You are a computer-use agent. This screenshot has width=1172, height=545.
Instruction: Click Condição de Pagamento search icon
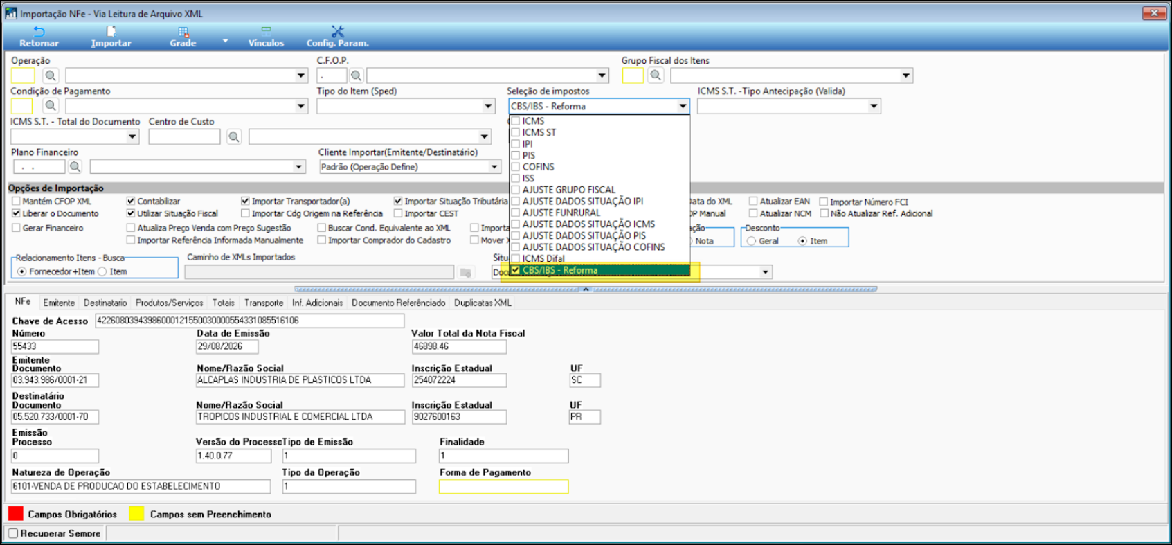coord(51,106)
